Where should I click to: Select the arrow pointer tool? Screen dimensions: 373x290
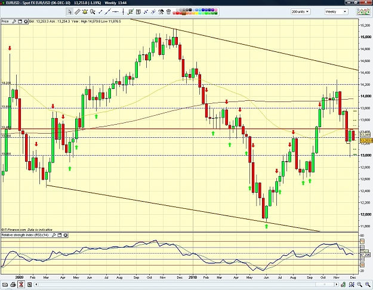[x=70, y=12]
